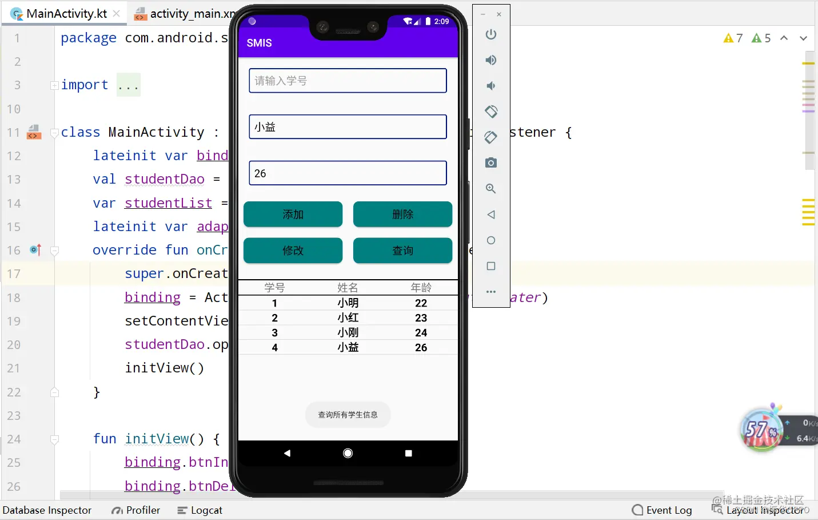This screenshot has height=520, width=818.
Task: Click the name field containing 小益
Action: tap(348, 127)
